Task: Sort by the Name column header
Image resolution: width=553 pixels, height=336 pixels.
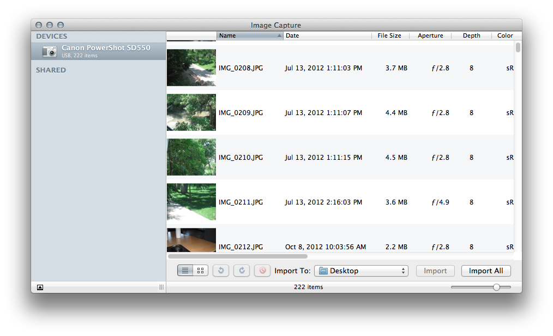Action: pyautogui.click(x=250, y=35)
